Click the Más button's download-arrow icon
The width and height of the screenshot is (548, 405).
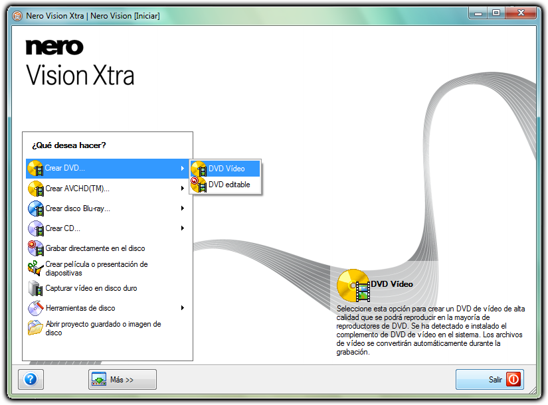click(x=99, y=379)
